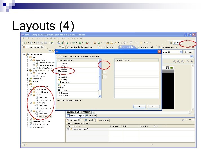This screenshot has width=203, height=152.
Task: Click the Resource column header in Problems
Action: (116, 126)
